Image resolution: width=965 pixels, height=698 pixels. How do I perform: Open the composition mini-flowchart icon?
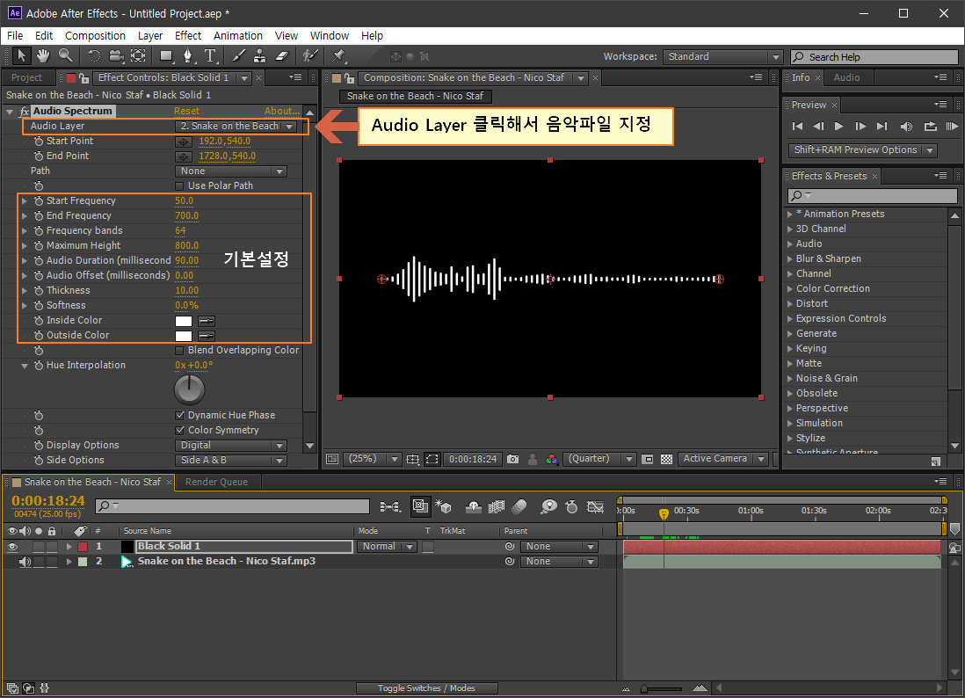(x=390, y=506)
